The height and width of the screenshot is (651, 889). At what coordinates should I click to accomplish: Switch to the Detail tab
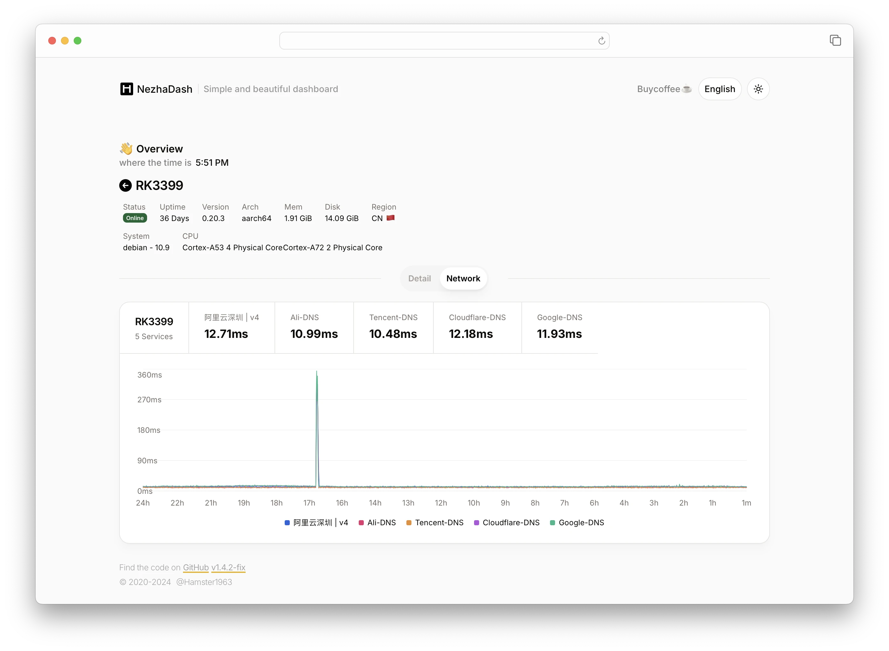pos(419,279)
